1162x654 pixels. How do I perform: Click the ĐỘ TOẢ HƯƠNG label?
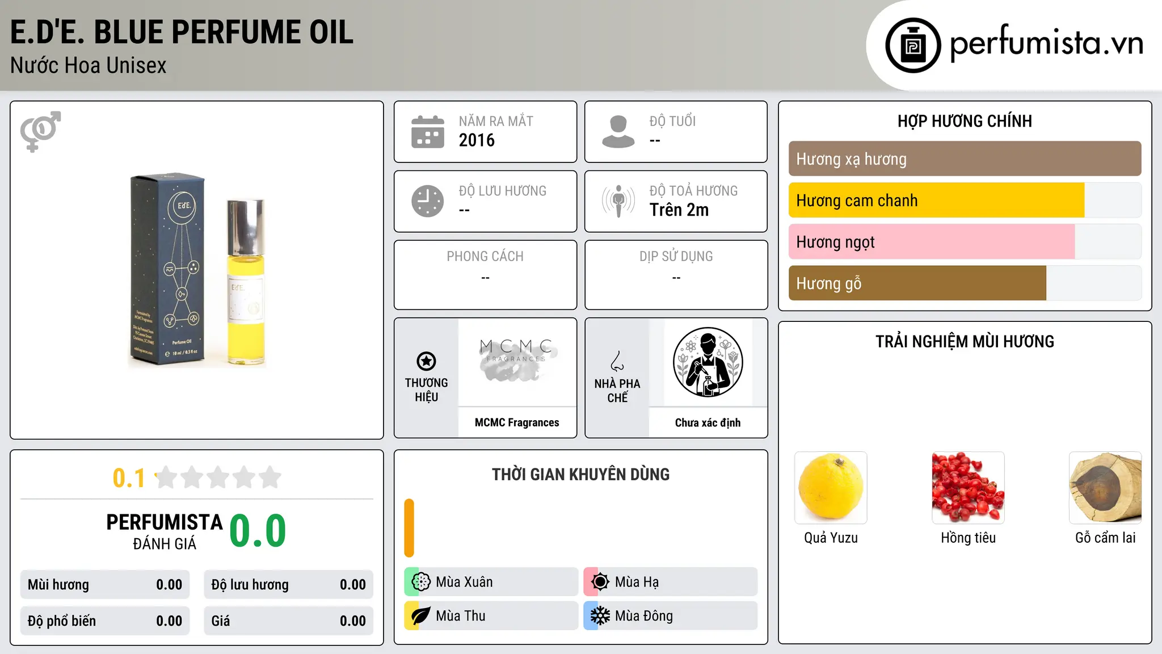pyautogui.click(x=693, y=191)
